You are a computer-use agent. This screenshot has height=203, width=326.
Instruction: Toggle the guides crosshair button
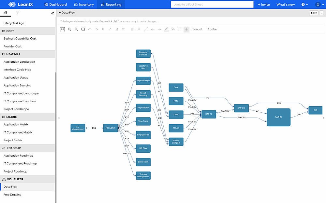coord(186,30)
